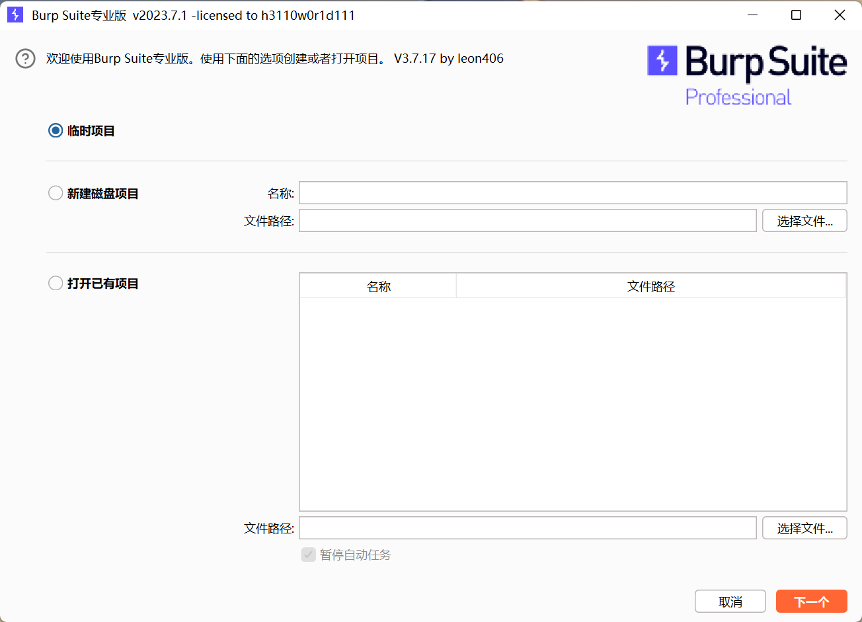Viewport: 862px width, 622px height.
Task: Select the 打开已有项目 radio button
Action: coord(56,284)
